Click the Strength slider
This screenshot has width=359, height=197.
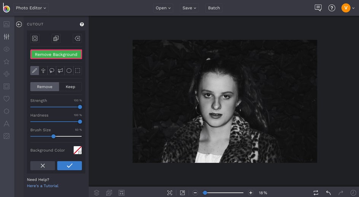pyautogui.click(x=56, y=107)
